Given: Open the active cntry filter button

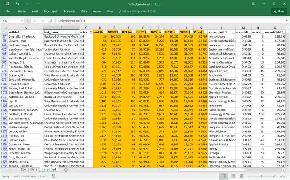Looking at the screenshot, I should tap(91, 32).
